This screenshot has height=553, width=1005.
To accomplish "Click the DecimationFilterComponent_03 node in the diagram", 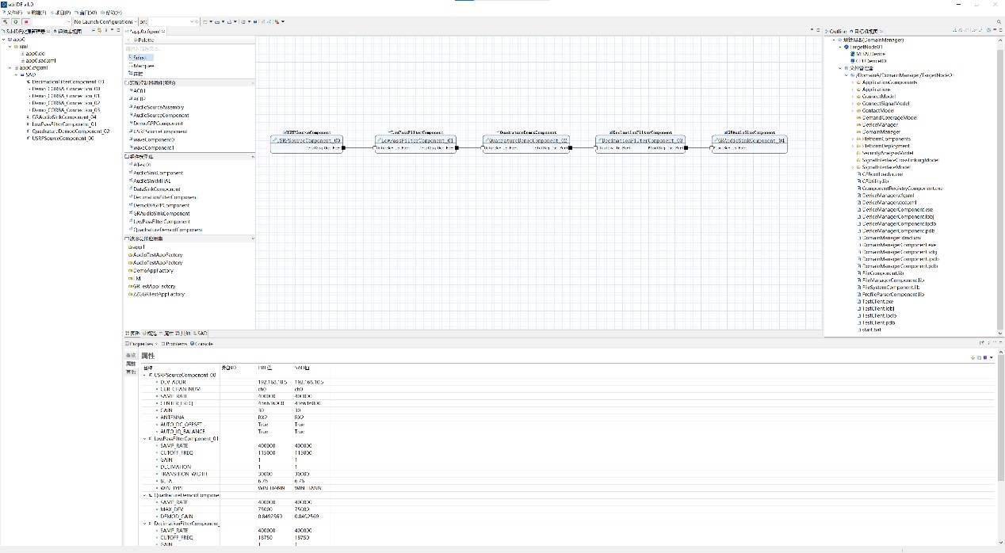I will point(640,140).
